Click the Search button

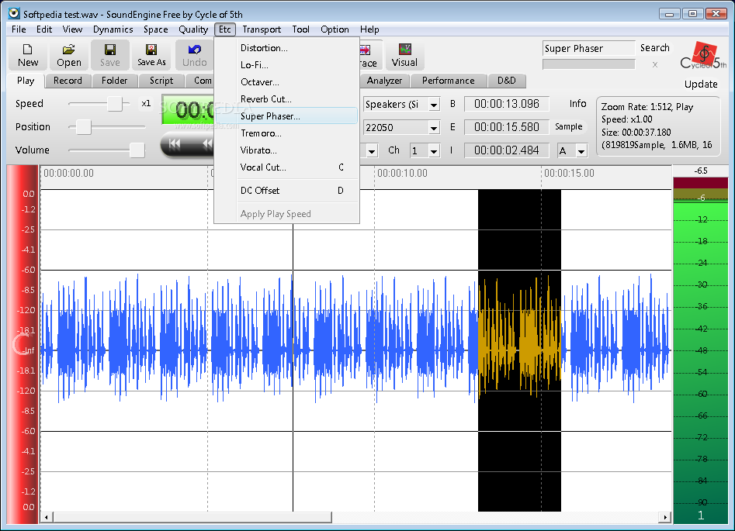coord(655,48)
